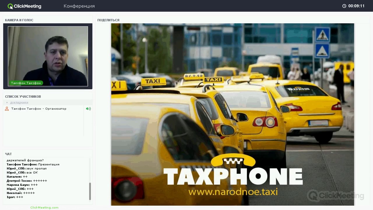The width and height of the screenshot is (373, 210).
Task: Open the Конференция header title
Action: pos(79,6)
